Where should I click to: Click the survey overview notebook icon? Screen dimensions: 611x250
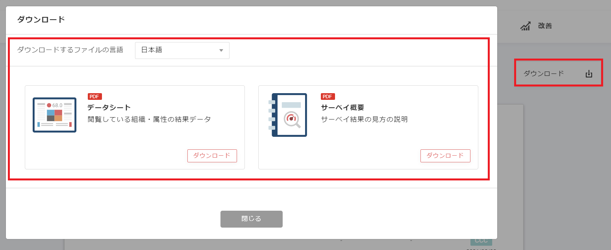[x=289, y=115]
